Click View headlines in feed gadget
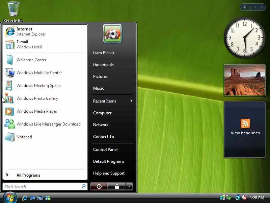This screenshot has width=270, height=203. pos(245,133)
